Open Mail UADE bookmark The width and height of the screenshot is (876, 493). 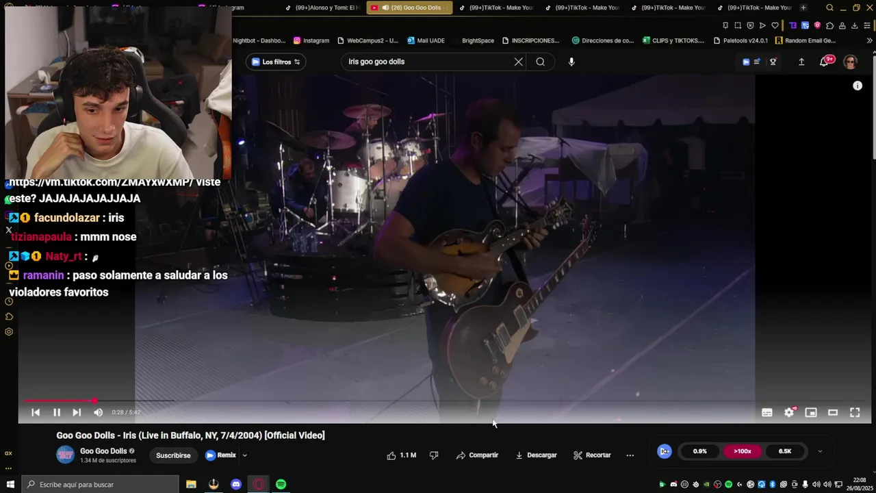click(426, 40)
